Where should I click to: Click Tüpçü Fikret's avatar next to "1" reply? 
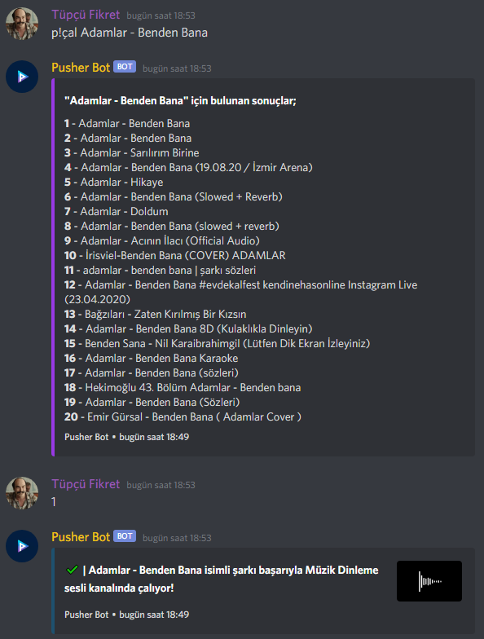point(22,493)
